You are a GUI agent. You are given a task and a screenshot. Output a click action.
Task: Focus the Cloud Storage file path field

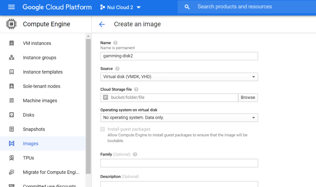point(169,98)
